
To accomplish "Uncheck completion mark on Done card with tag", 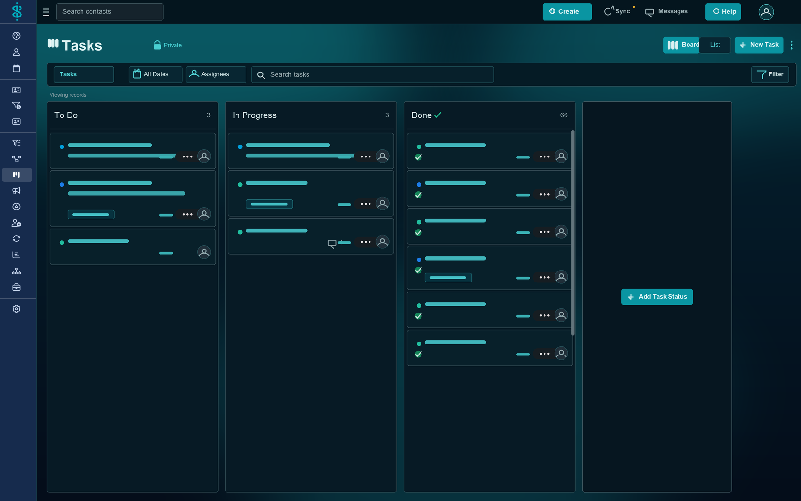I will point(419,270).
